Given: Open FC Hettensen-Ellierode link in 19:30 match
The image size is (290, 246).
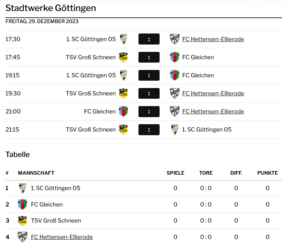Looking at the screenshot, I should [213, 93].
